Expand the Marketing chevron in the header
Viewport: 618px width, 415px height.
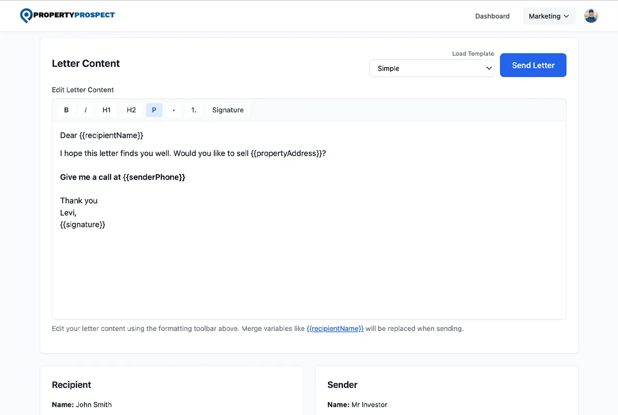point(566,16)
